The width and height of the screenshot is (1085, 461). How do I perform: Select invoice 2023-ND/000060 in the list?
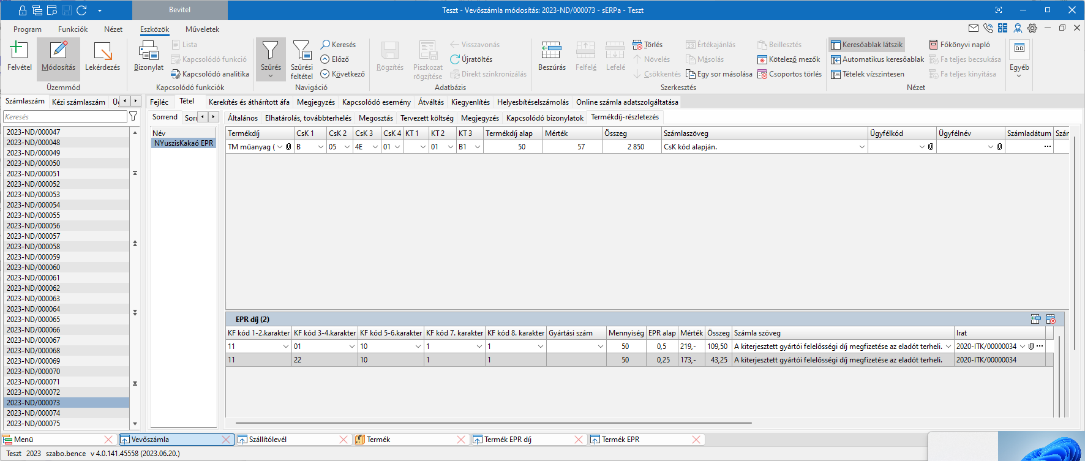click(x=34, y=268)
